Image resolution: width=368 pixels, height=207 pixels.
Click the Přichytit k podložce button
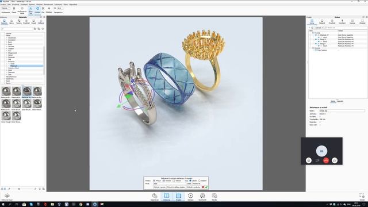tap(193, 187)
